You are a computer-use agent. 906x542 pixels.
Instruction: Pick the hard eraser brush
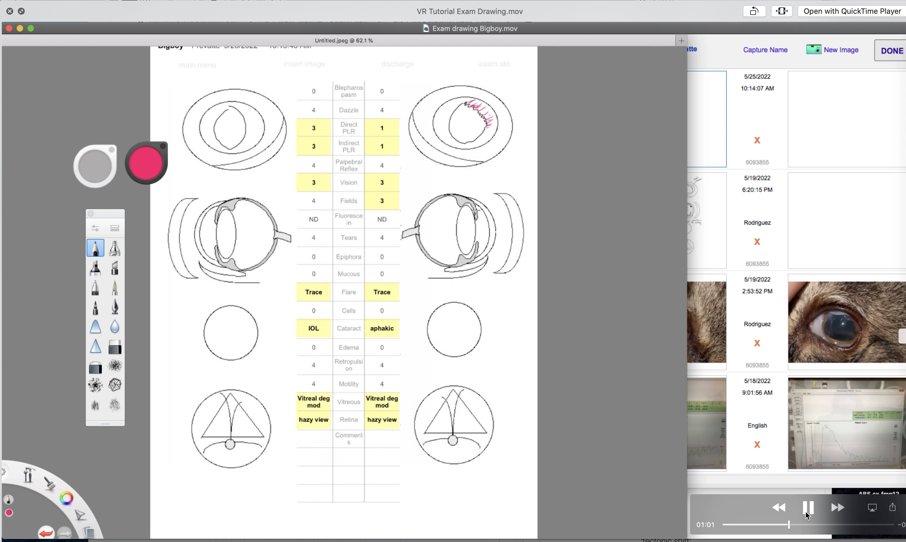[115, 346]
